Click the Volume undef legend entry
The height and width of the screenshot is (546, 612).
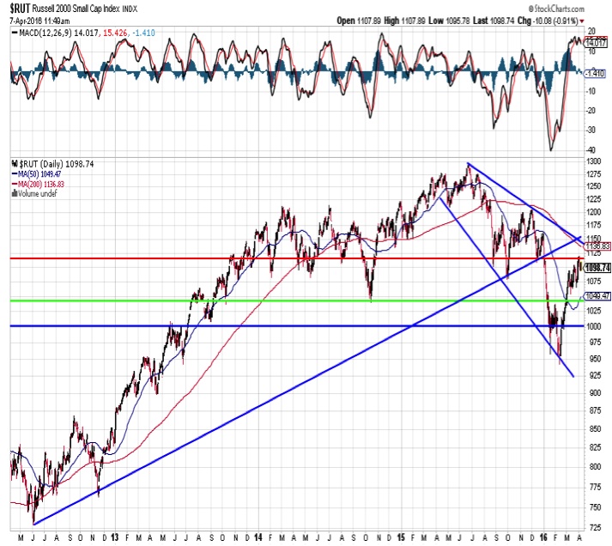(38, 193)
